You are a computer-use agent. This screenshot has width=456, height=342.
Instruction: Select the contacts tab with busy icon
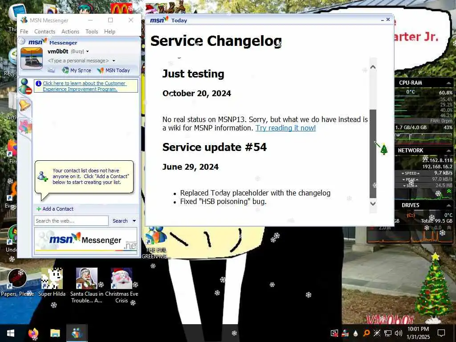point(25,86)
